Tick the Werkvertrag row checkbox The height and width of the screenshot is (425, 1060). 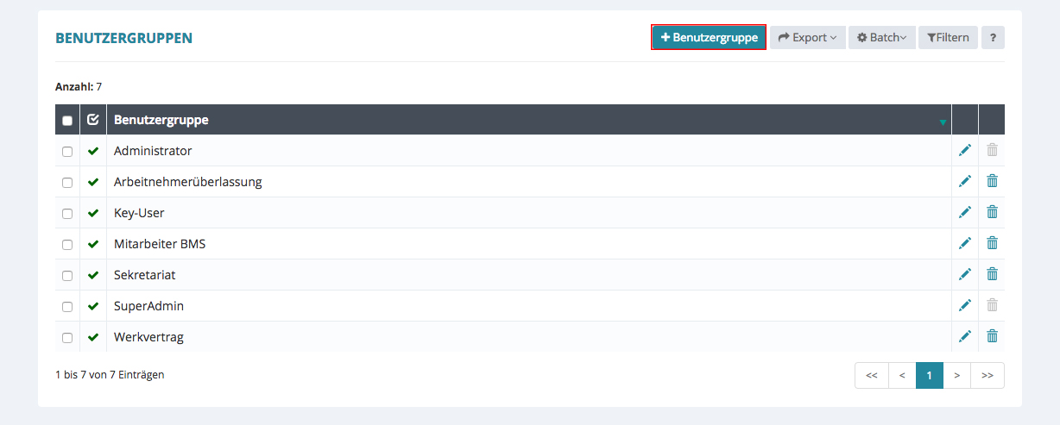coord(67,338)
